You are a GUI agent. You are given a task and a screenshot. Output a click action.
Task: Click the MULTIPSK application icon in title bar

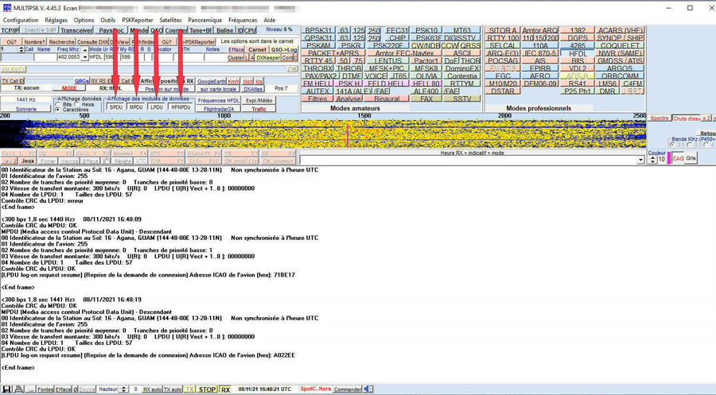pos(7,8)
